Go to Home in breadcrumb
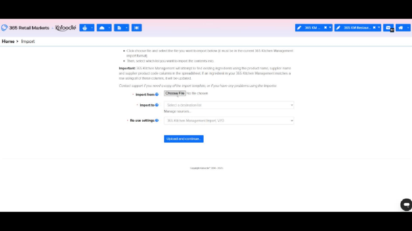Screen dimensions: 412x231 point(8,42)
